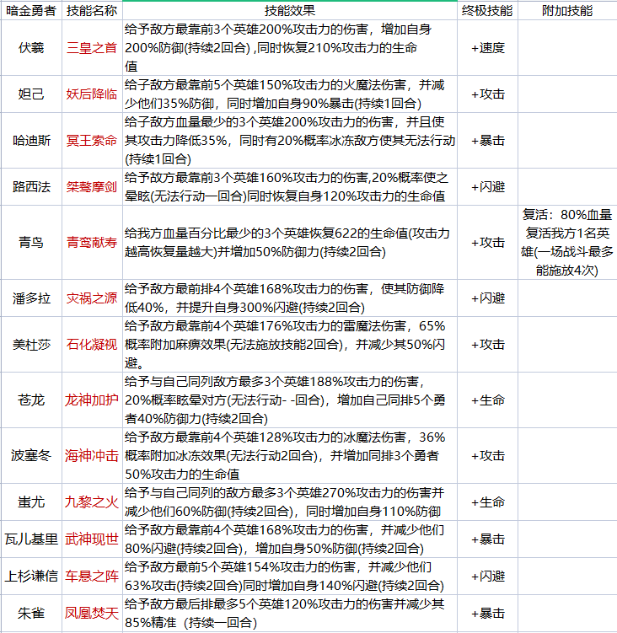Click the skill name 三皇之首

coord(92,48)
